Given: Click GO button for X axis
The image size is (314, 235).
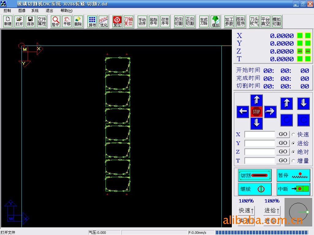Looking at the screenshot, I should pyautogui.click(x=283, y=134).
